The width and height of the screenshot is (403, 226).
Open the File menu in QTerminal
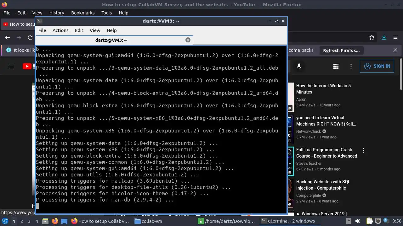coord(42,30)
